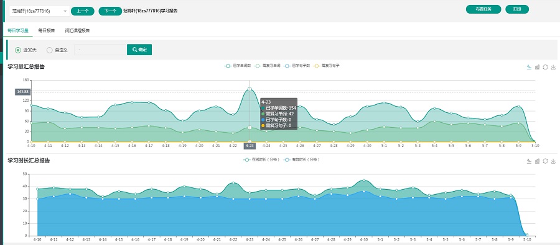The image size is (560, 245).
Task: Click the 上一个 button
Action: (83, 11)
